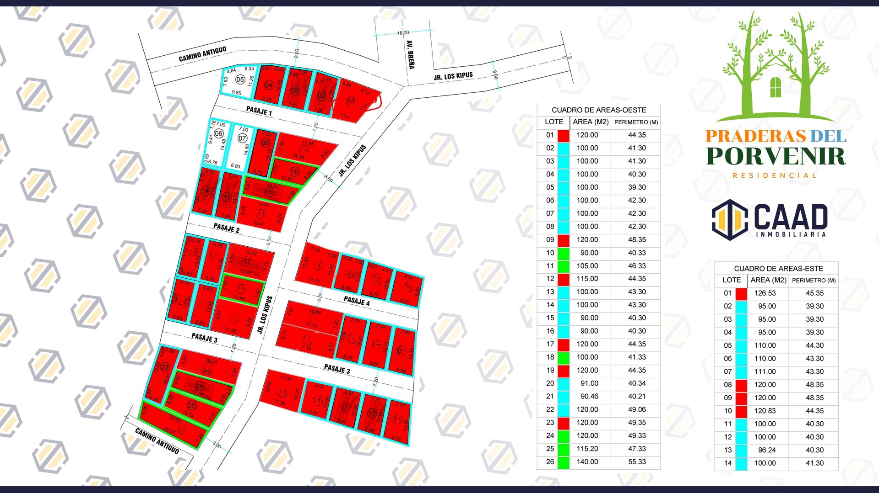The image size is (879, 493).
Task: Select white lot 06 on the map
Action: (x=217, y=143)
